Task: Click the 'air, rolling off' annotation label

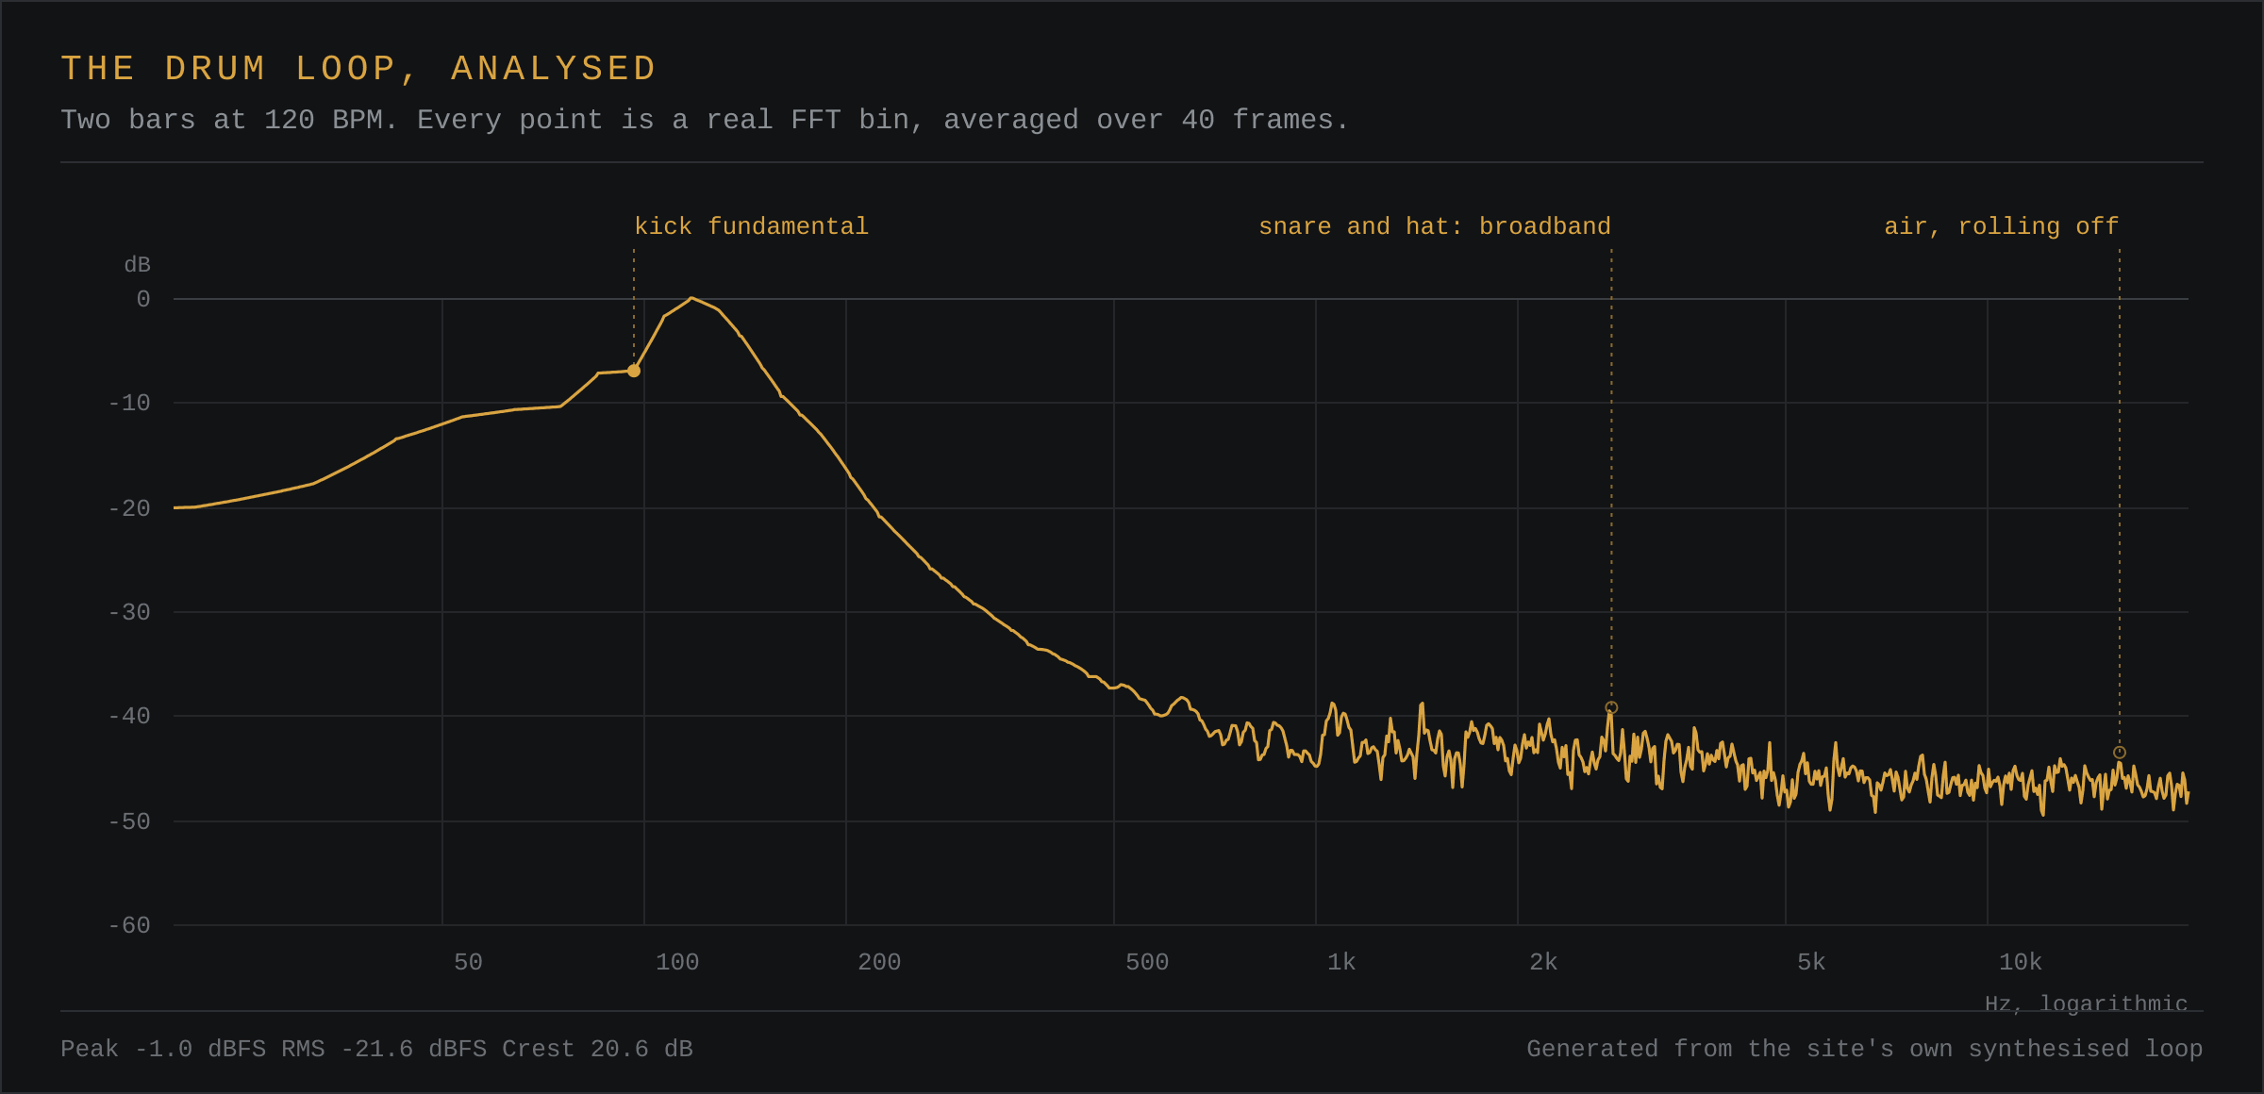Action: coord(2002,226)
